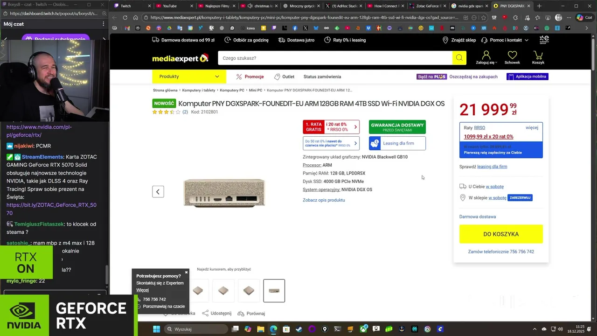Open the Koszyk shopping cart icon

click(x=538, y=57)
